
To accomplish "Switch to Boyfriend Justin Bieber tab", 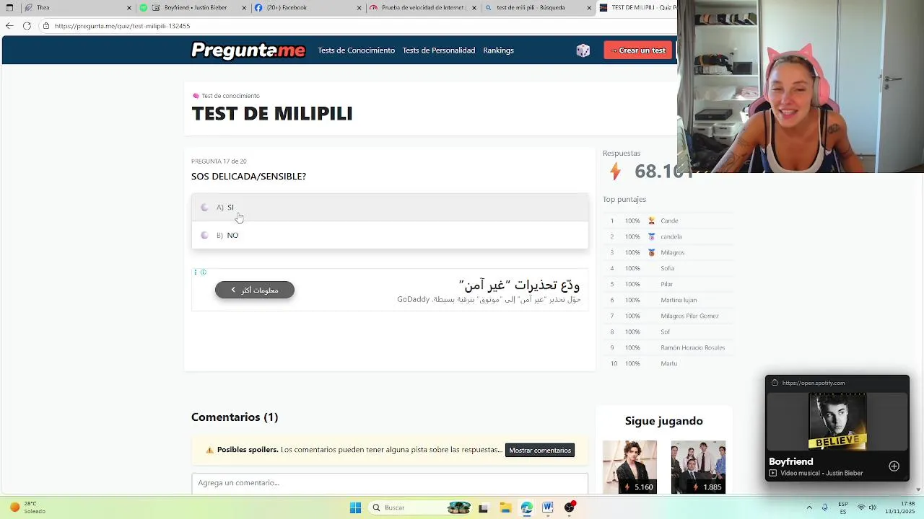I will [193, 8].
